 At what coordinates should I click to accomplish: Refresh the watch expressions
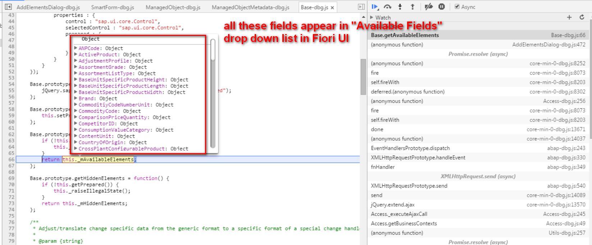(582, 17)
